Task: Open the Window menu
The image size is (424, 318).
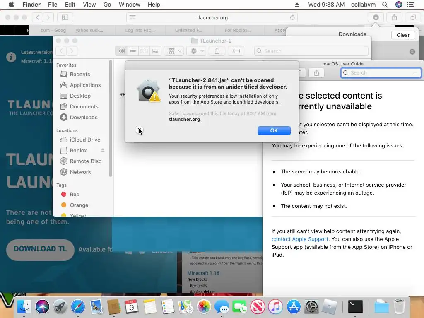Action: click(x=130, y=5)
